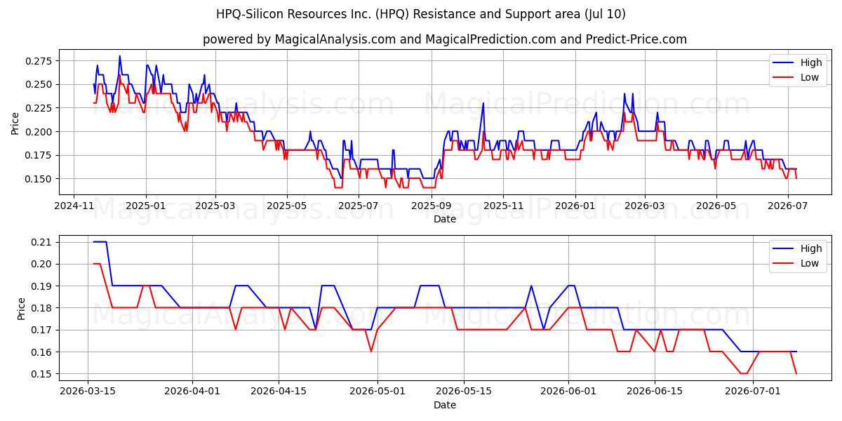Click the 'Date' x-axis label of top chart
842x421 pixels.
[x=445, y=219]
